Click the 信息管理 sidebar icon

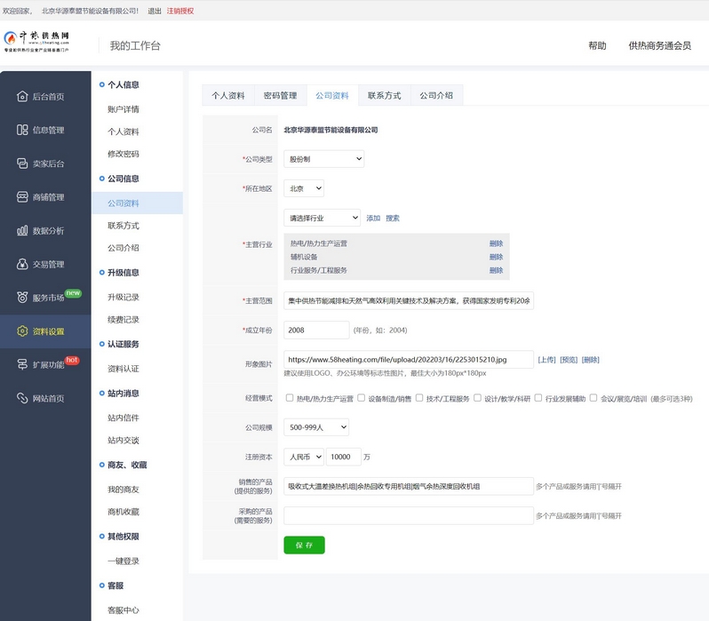tap(22, 130)
